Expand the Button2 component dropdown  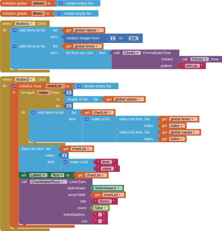[31, 79]
